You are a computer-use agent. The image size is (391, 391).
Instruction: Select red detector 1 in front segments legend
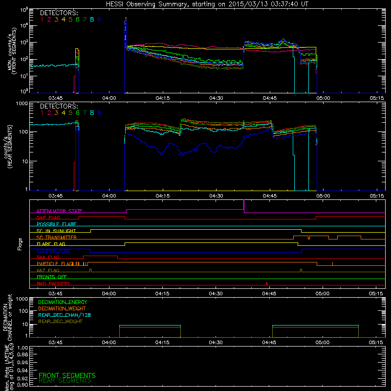click(42, 20)
